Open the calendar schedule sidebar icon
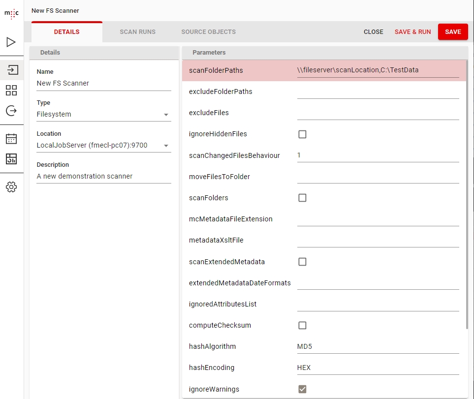The width and height of the screenshot is (474, 399). (11, 139)
